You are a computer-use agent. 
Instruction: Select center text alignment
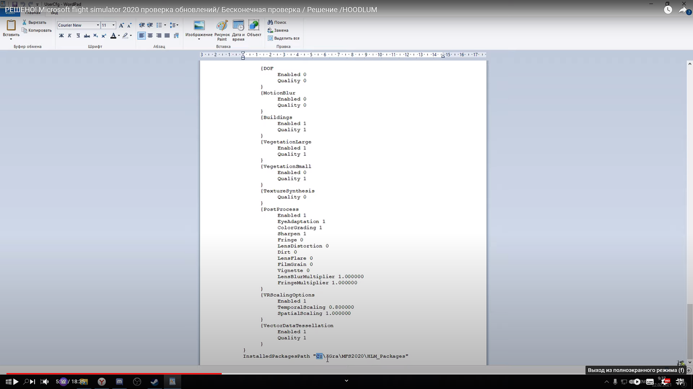[x=150, y=35]
